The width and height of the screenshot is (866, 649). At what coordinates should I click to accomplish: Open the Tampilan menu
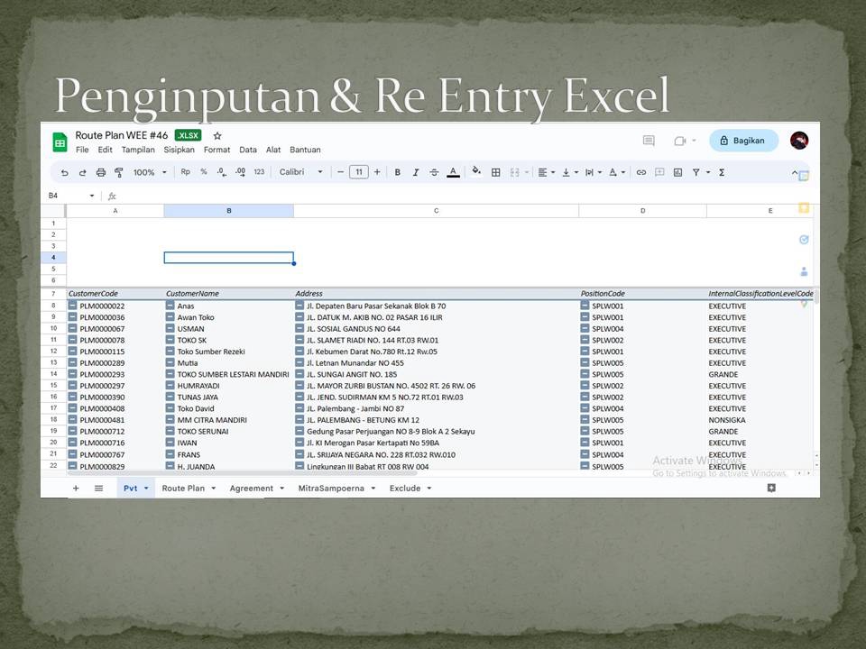pyautogui.click(x=138, y=150)
